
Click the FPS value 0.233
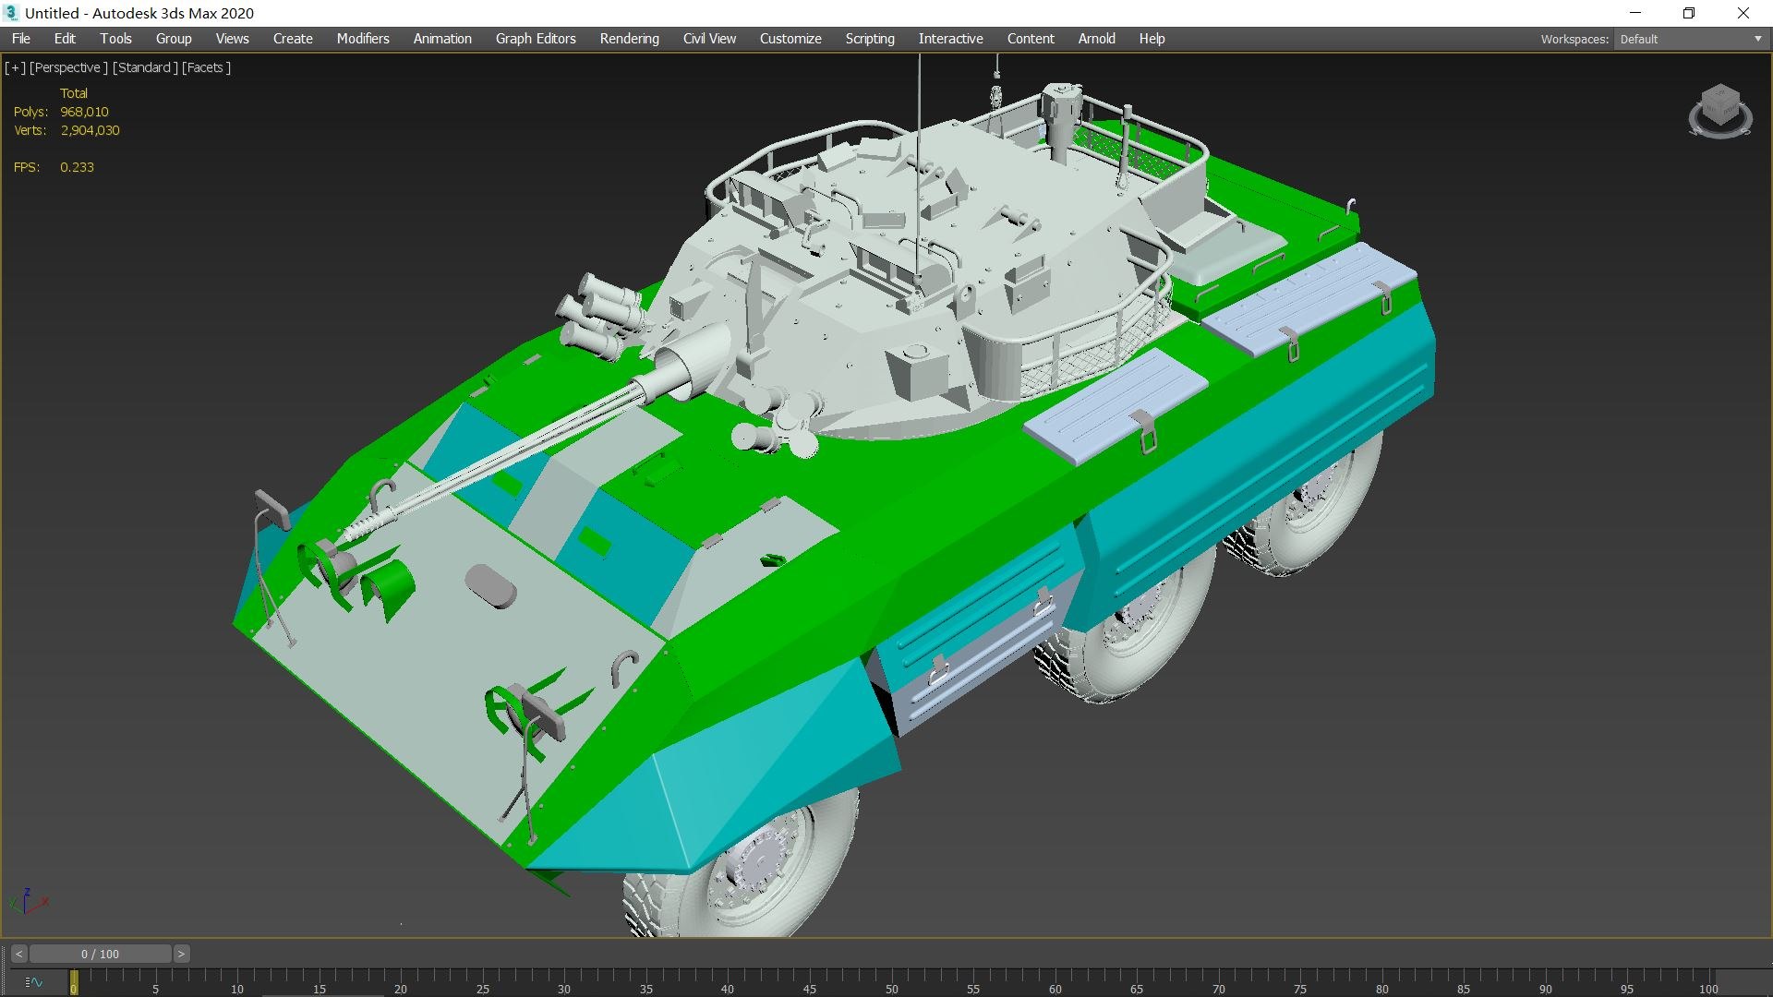coord(77,167)
